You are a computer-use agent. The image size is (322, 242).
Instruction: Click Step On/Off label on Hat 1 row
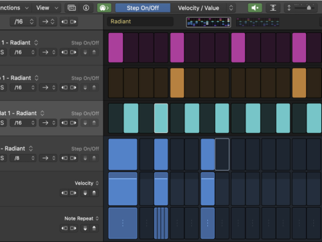coord(85,114)
